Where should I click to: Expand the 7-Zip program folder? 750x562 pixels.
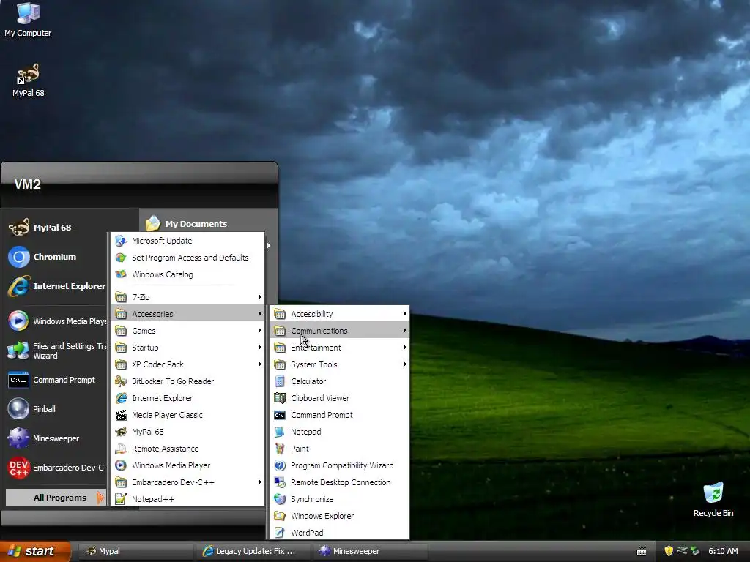(x=187, y=297)
